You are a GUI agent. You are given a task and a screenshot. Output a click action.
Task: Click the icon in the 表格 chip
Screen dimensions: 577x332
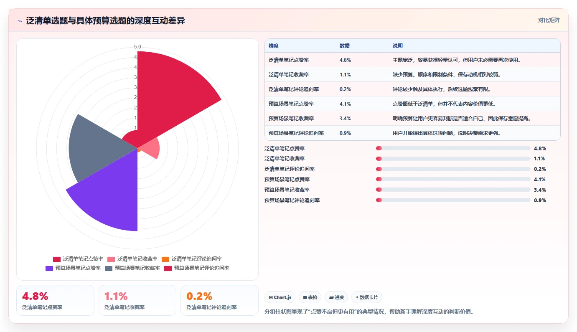pyautogui.click(x=305, y=298)
